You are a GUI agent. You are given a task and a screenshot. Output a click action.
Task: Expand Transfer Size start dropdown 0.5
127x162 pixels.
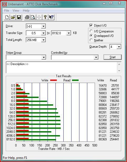point(43,33)
